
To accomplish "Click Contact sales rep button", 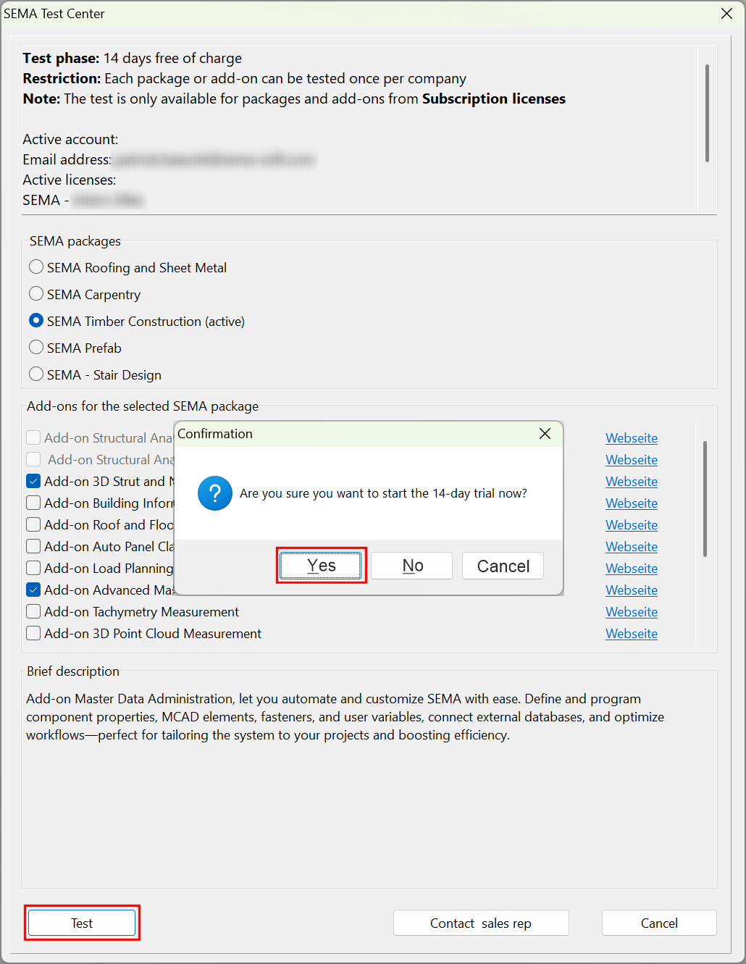I will [x=481, y=923].
